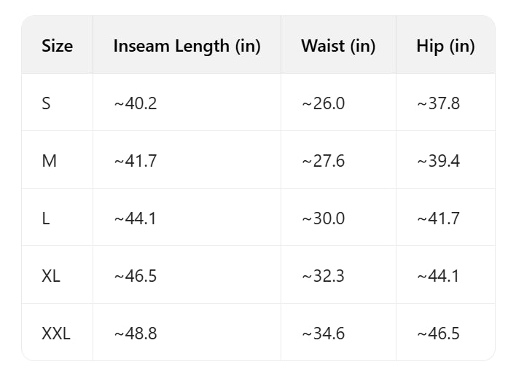Click hip value ~39.4 in M row
Viewport: 516px width, 367px height.
438,161
